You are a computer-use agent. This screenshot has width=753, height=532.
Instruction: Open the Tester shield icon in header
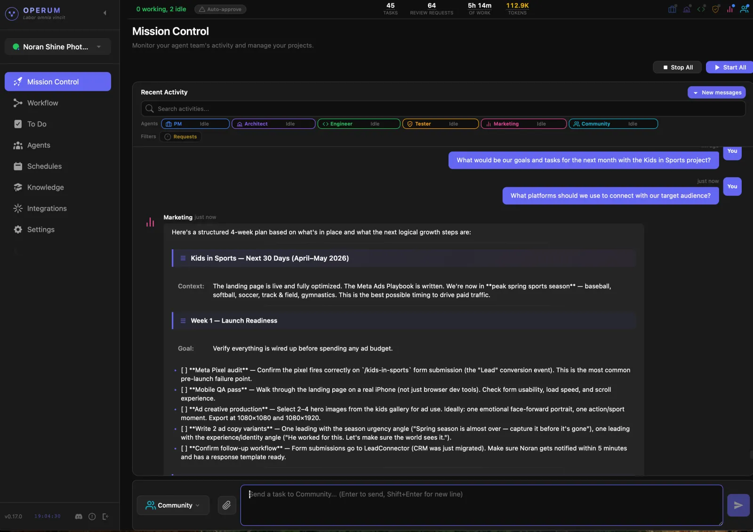(x=716, y=9)
